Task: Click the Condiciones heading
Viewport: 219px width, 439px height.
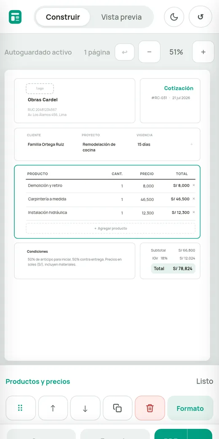Action: tap(37, 252)
